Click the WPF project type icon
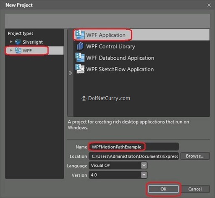215x198 pixels. tap(18, 50)
